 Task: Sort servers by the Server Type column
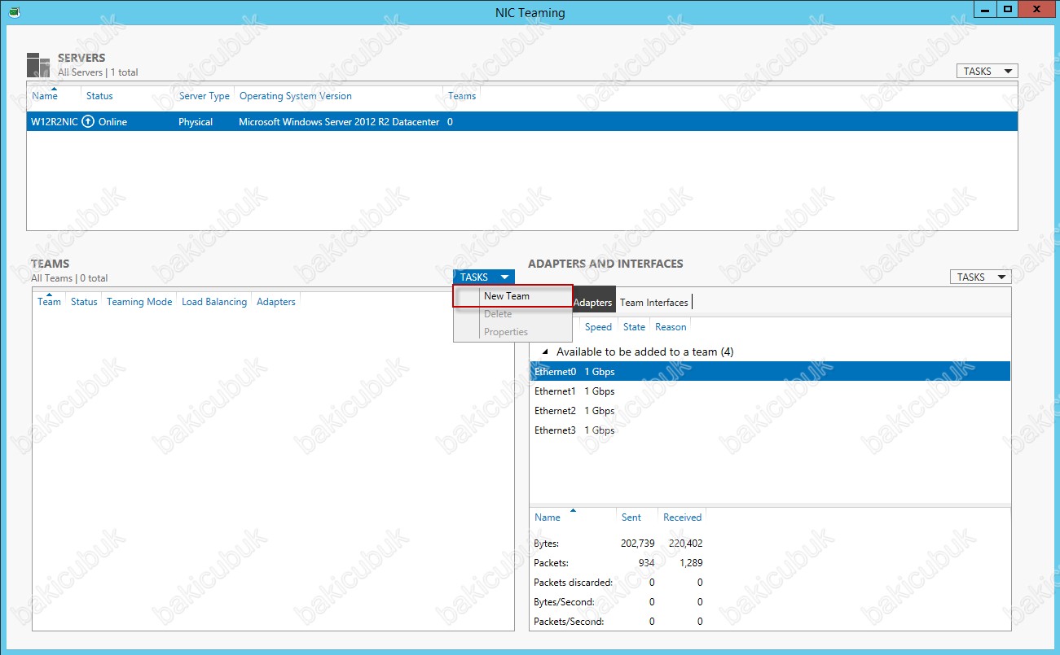tap(205, 96)
